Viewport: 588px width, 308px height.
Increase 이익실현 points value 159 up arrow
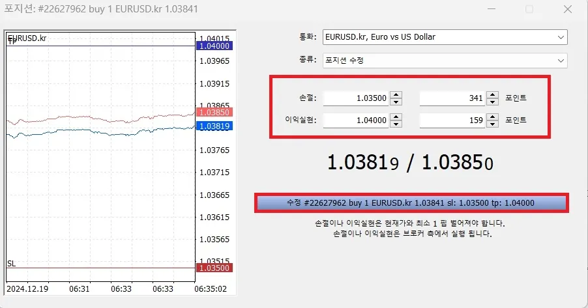[492, 117]
